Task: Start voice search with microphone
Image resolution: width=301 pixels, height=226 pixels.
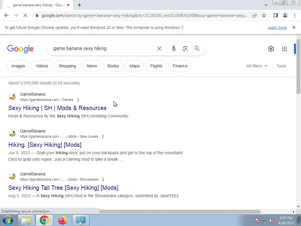Action: pos(173,49)
